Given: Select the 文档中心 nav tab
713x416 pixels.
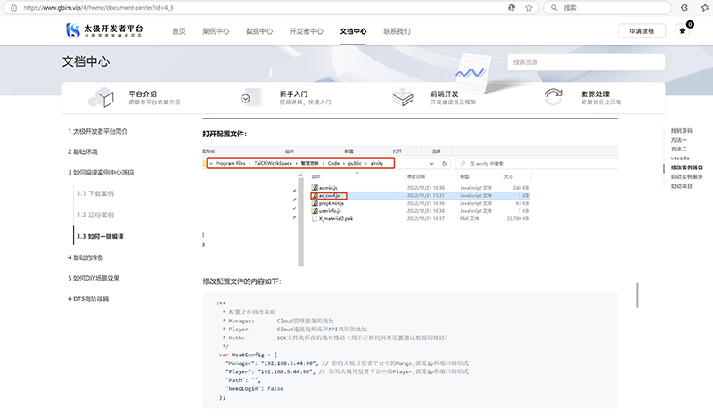Looking at the screenshot, I should tap(353, 31).
